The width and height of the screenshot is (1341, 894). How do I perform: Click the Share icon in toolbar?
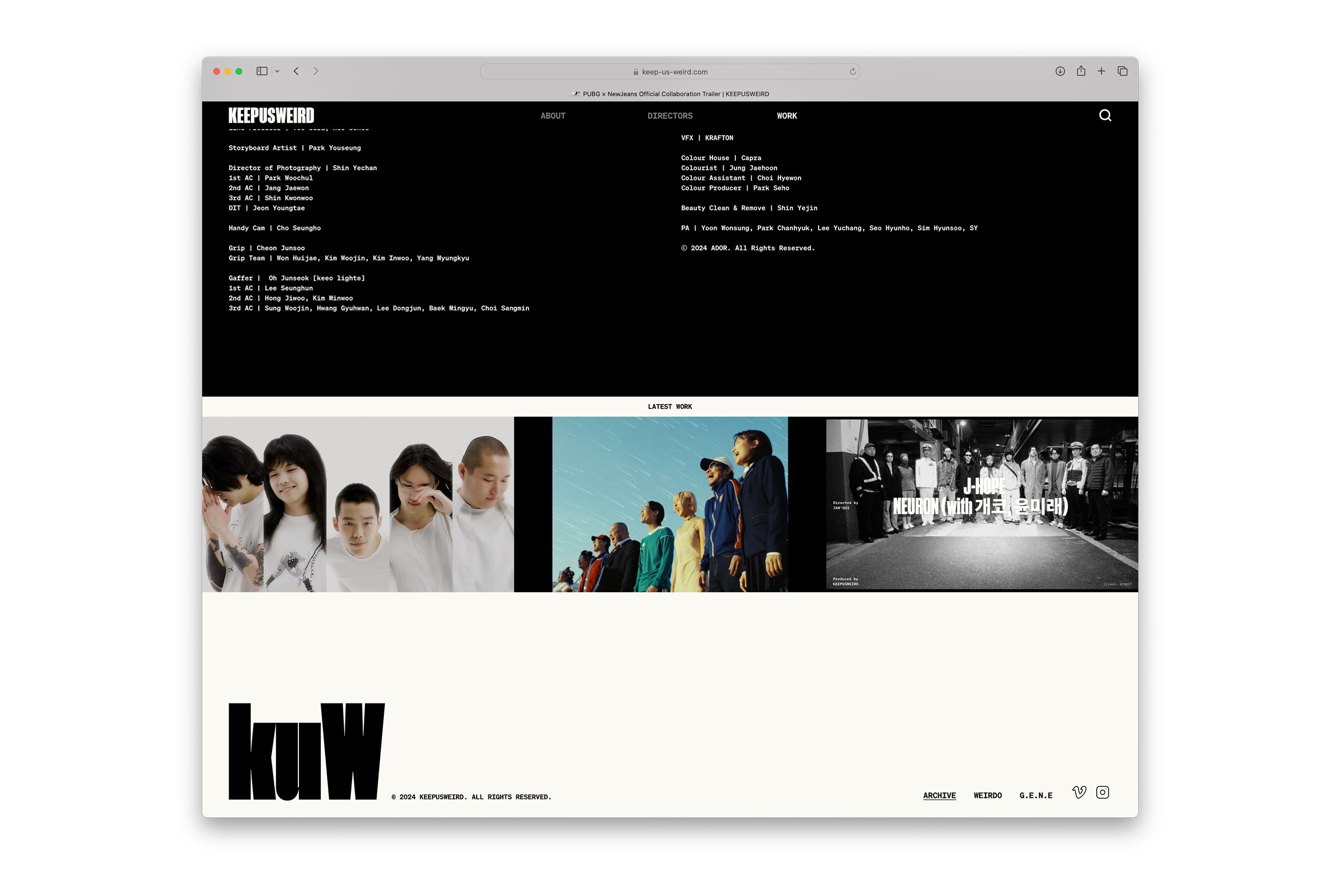coord(1081,72)
